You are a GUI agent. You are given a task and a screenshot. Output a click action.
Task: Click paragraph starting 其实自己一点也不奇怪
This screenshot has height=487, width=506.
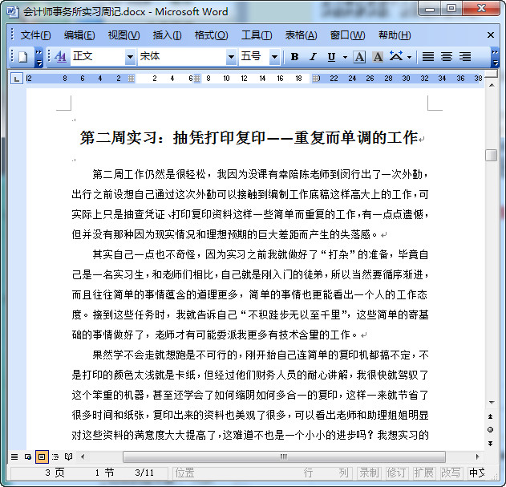point(250,294)
